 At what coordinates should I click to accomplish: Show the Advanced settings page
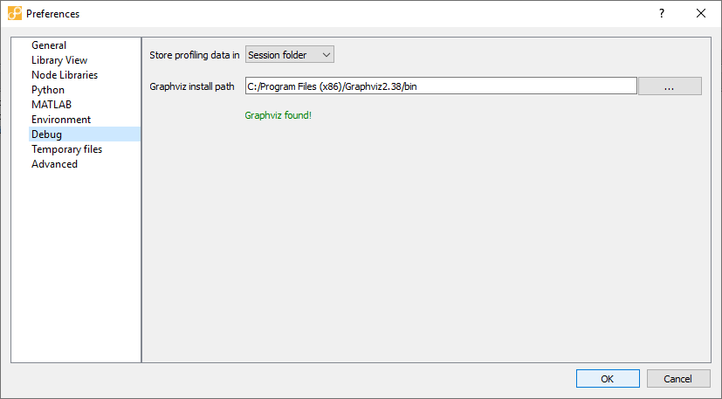click(54, 164)
